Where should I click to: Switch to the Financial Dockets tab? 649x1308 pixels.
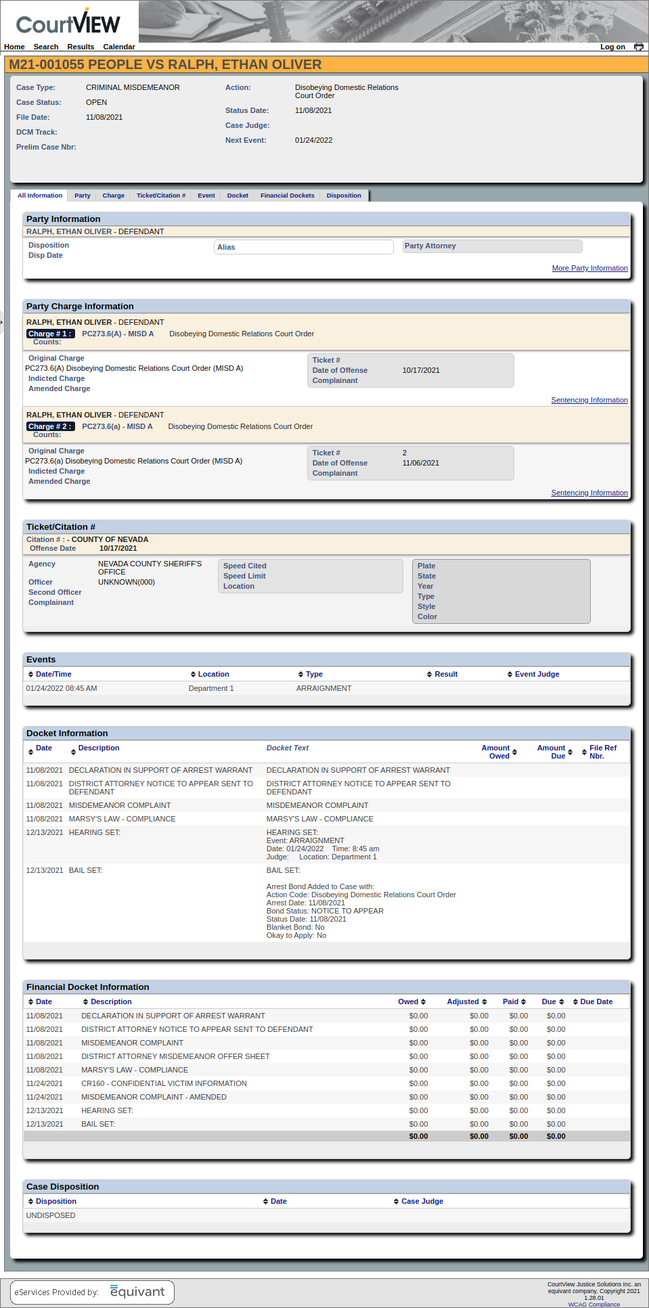(288, 196)
